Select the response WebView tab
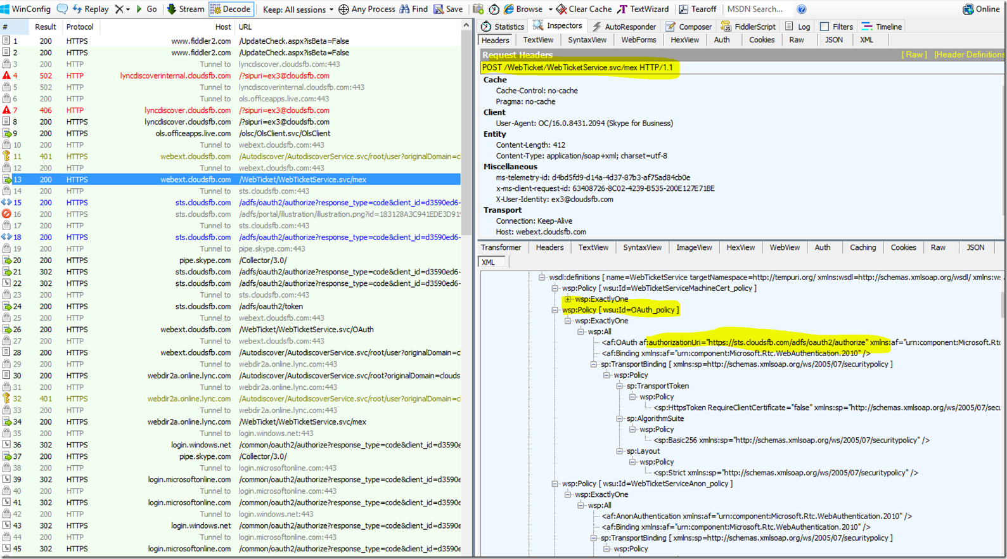This screenshot has width=1007, height=559. click(x=785, y=248)
